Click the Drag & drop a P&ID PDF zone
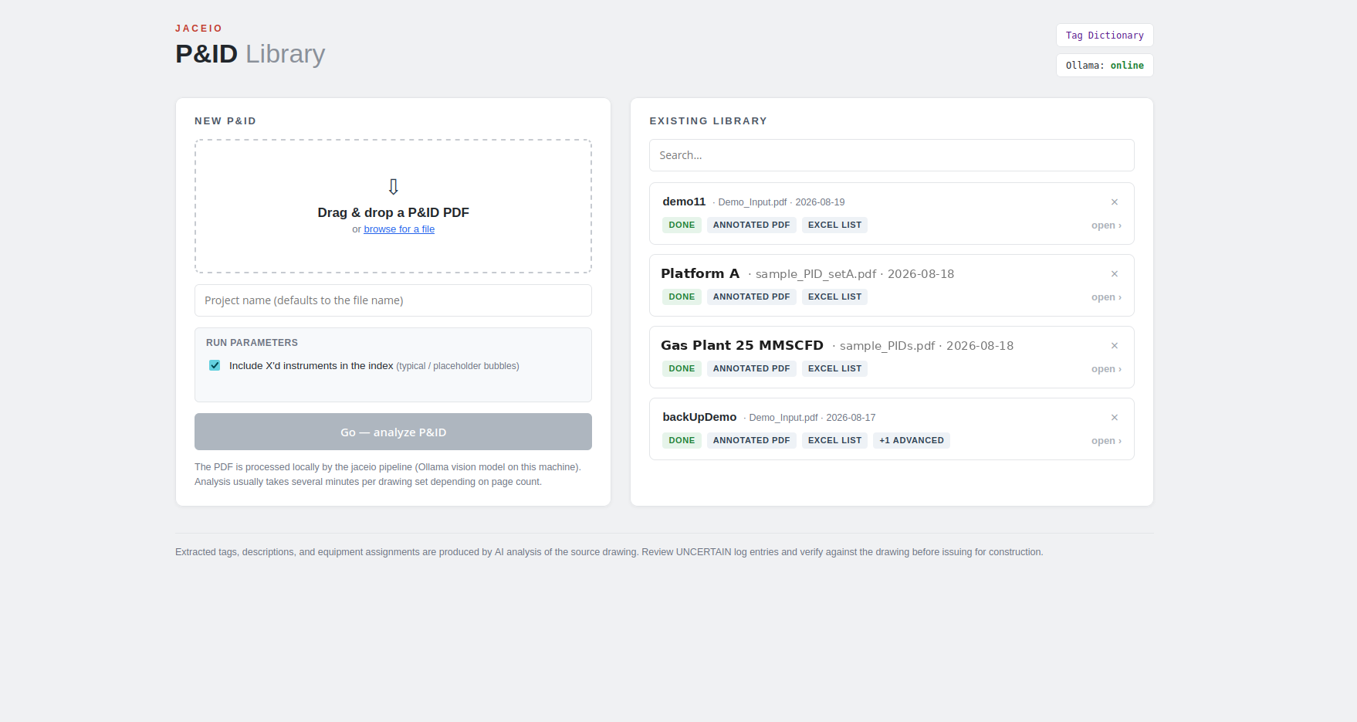The height and width of the screenshot is (722, 1357). point(393,206)
